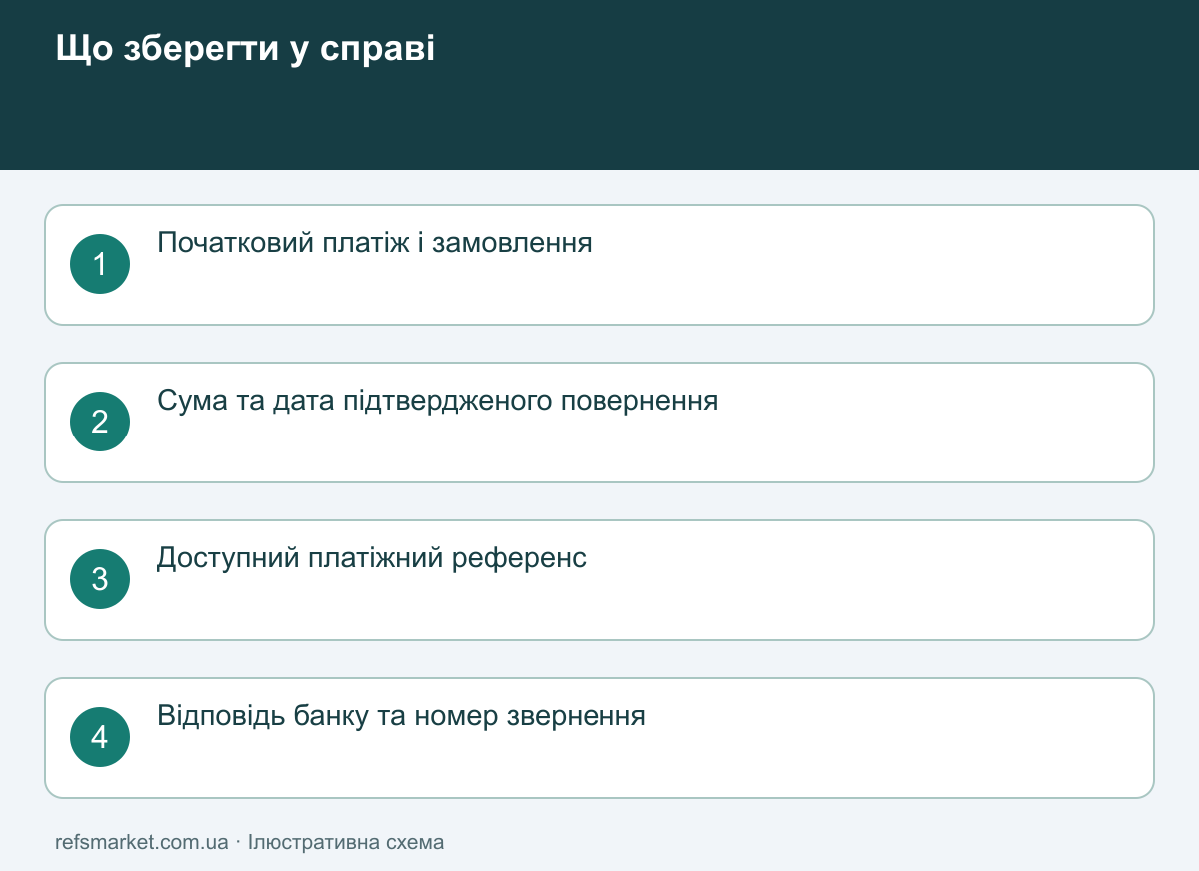The height and width of the screenshot is (871, 1199).
Task: Select the step 3 numbered circle
Action: [100, 579]
